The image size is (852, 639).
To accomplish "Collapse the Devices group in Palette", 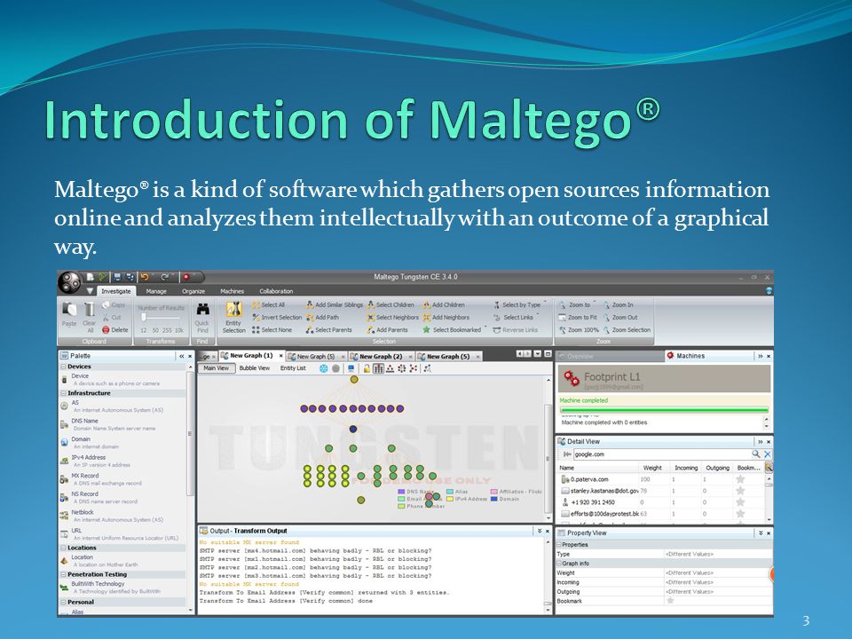I will coord(64,367).
